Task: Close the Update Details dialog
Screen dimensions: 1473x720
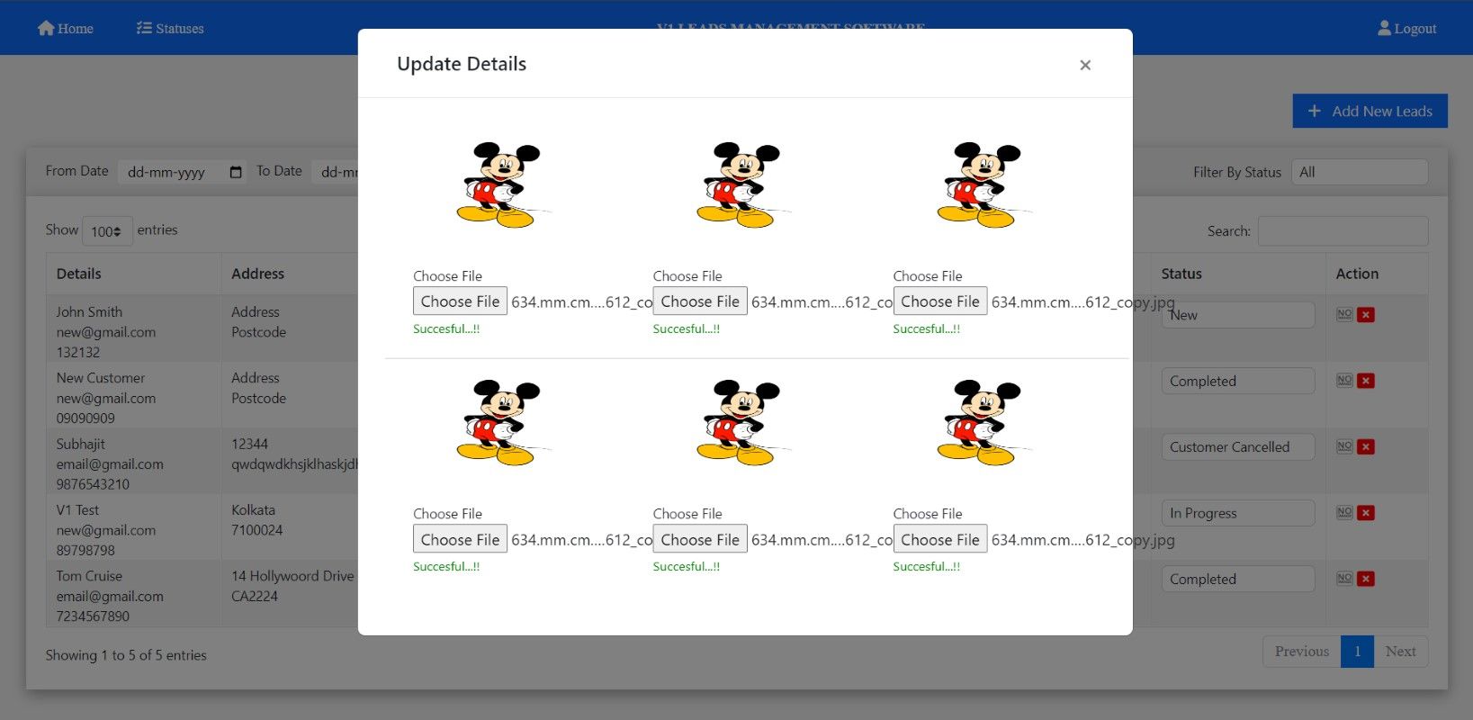Action: click(x=1085, y=65)
